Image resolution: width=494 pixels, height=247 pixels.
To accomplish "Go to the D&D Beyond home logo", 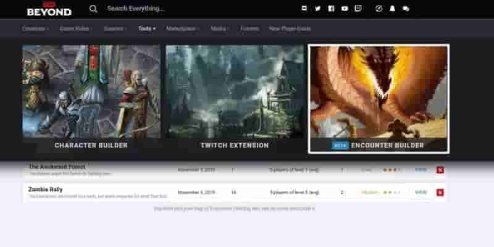I will pos(49,9).
